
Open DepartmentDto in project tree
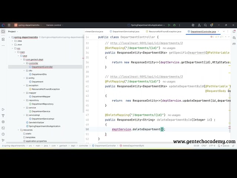click(x=38, y=74)
